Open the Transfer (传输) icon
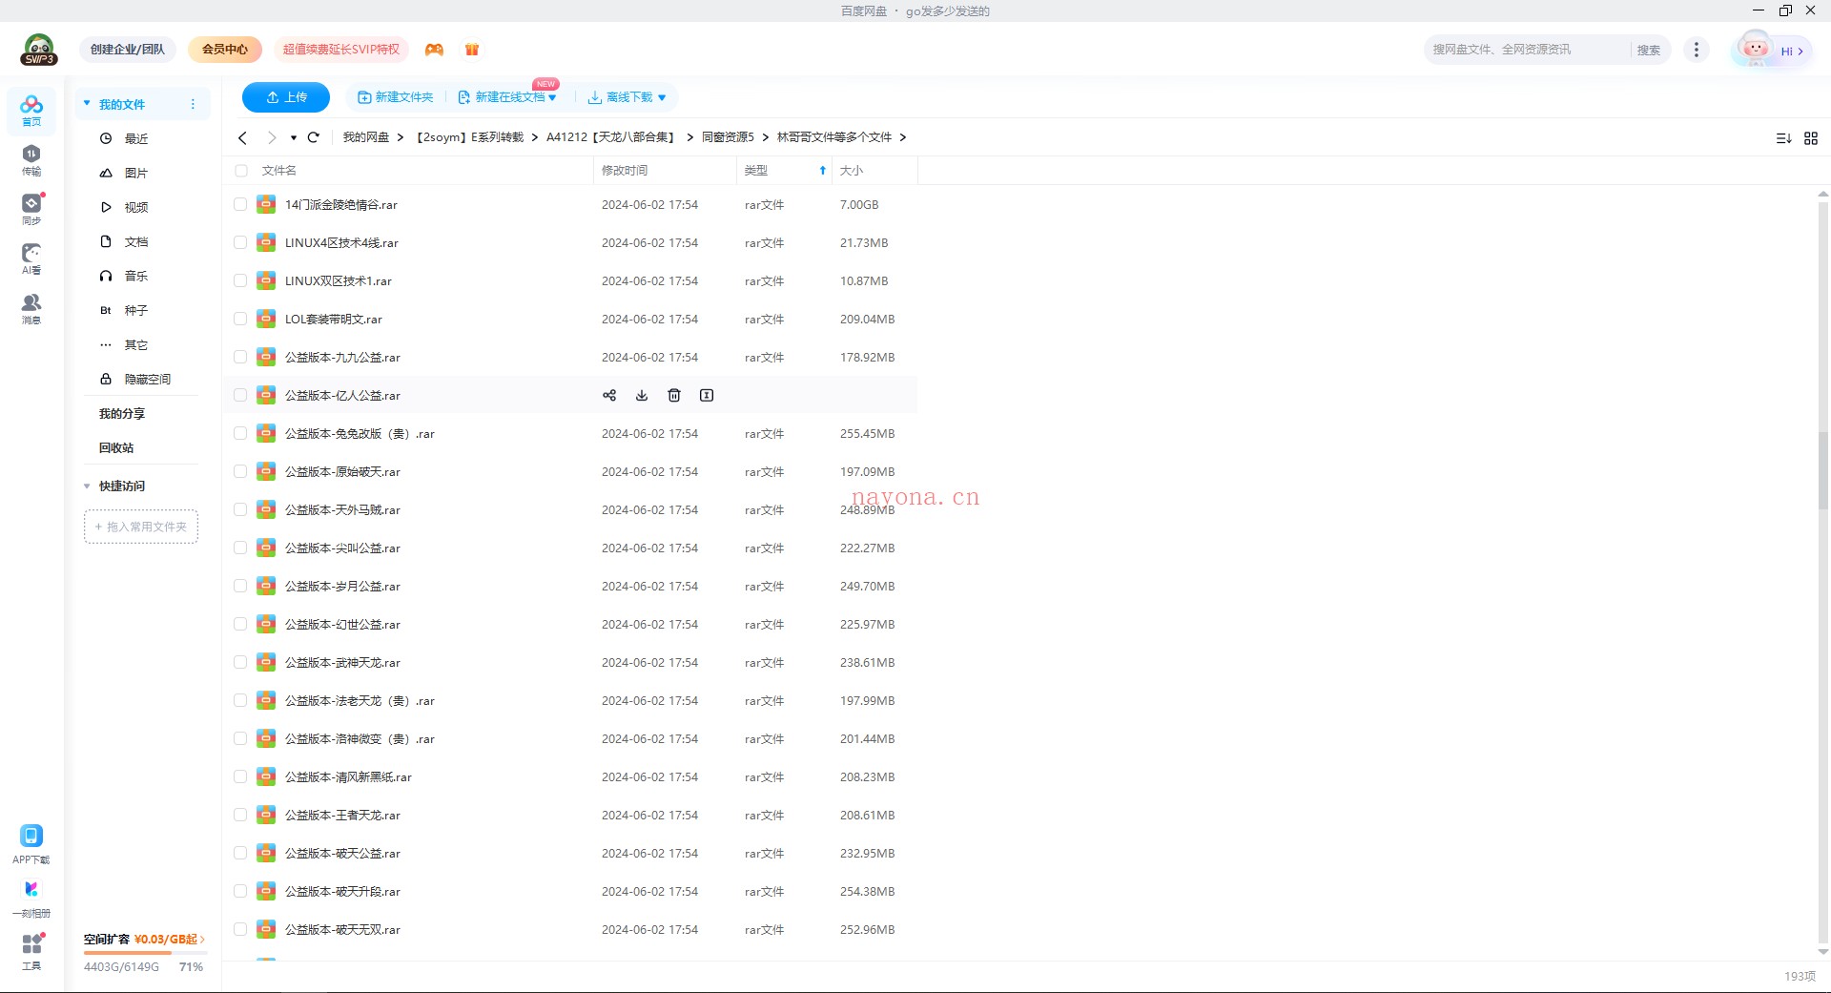Screen dimensions: 1831x993 [x=31, y=160]
